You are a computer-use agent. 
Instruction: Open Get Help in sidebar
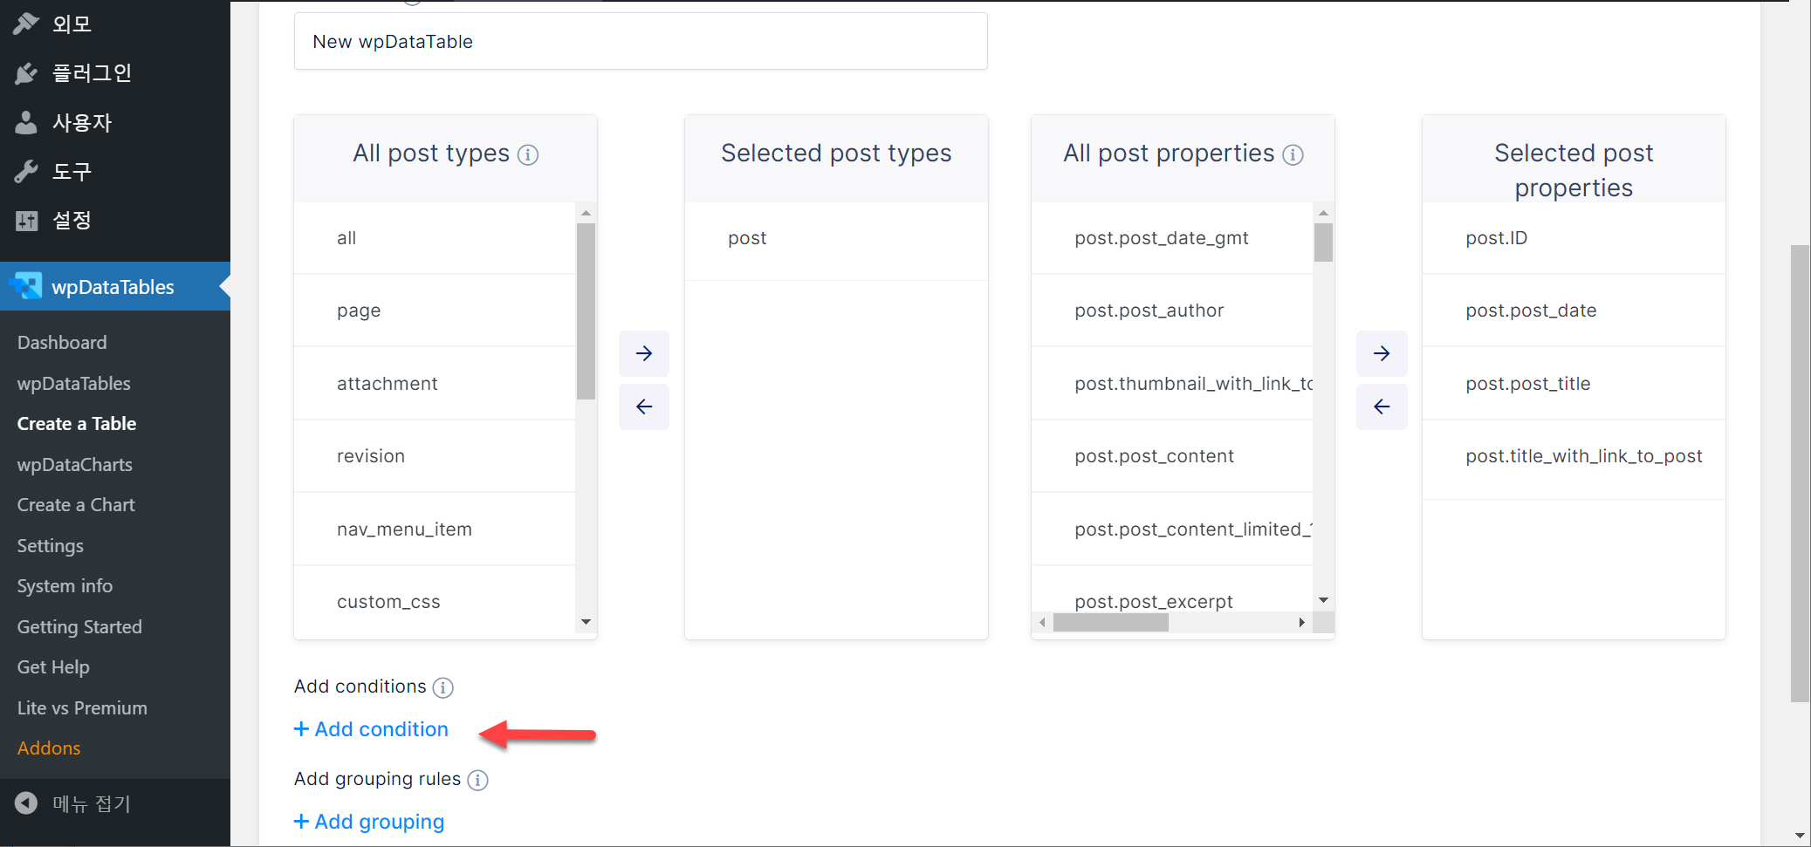pos(53,667)
